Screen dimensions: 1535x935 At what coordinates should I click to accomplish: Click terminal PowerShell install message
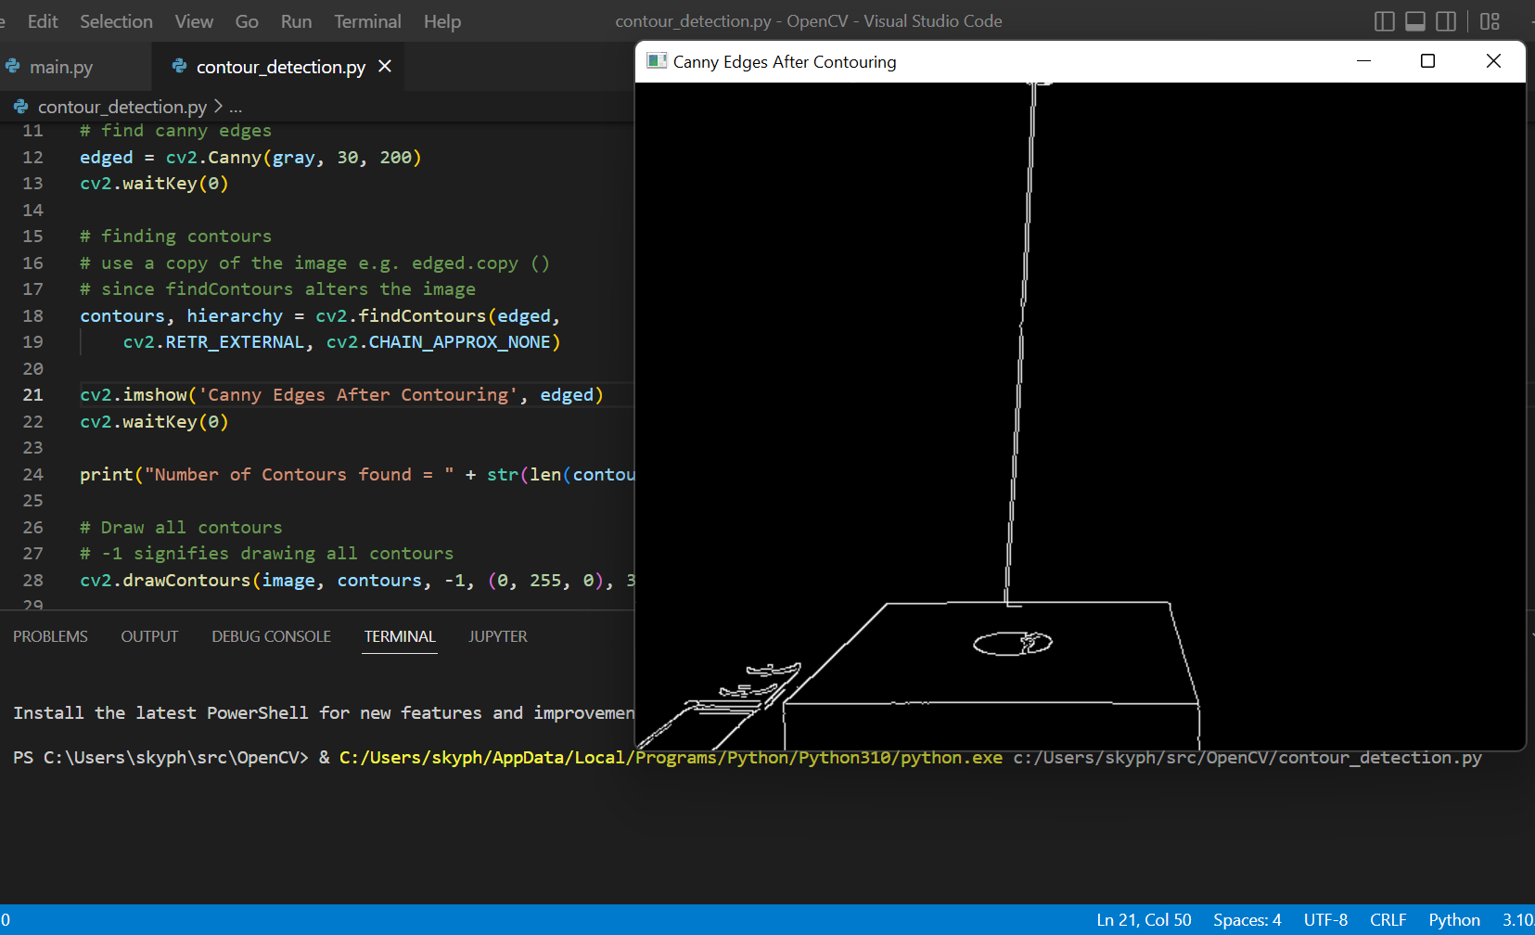pos(324,713)
